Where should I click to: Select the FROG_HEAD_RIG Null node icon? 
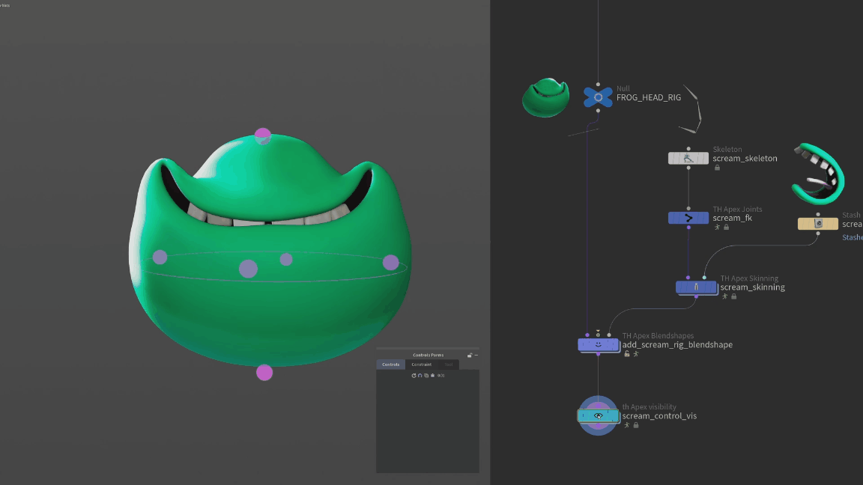598,97
